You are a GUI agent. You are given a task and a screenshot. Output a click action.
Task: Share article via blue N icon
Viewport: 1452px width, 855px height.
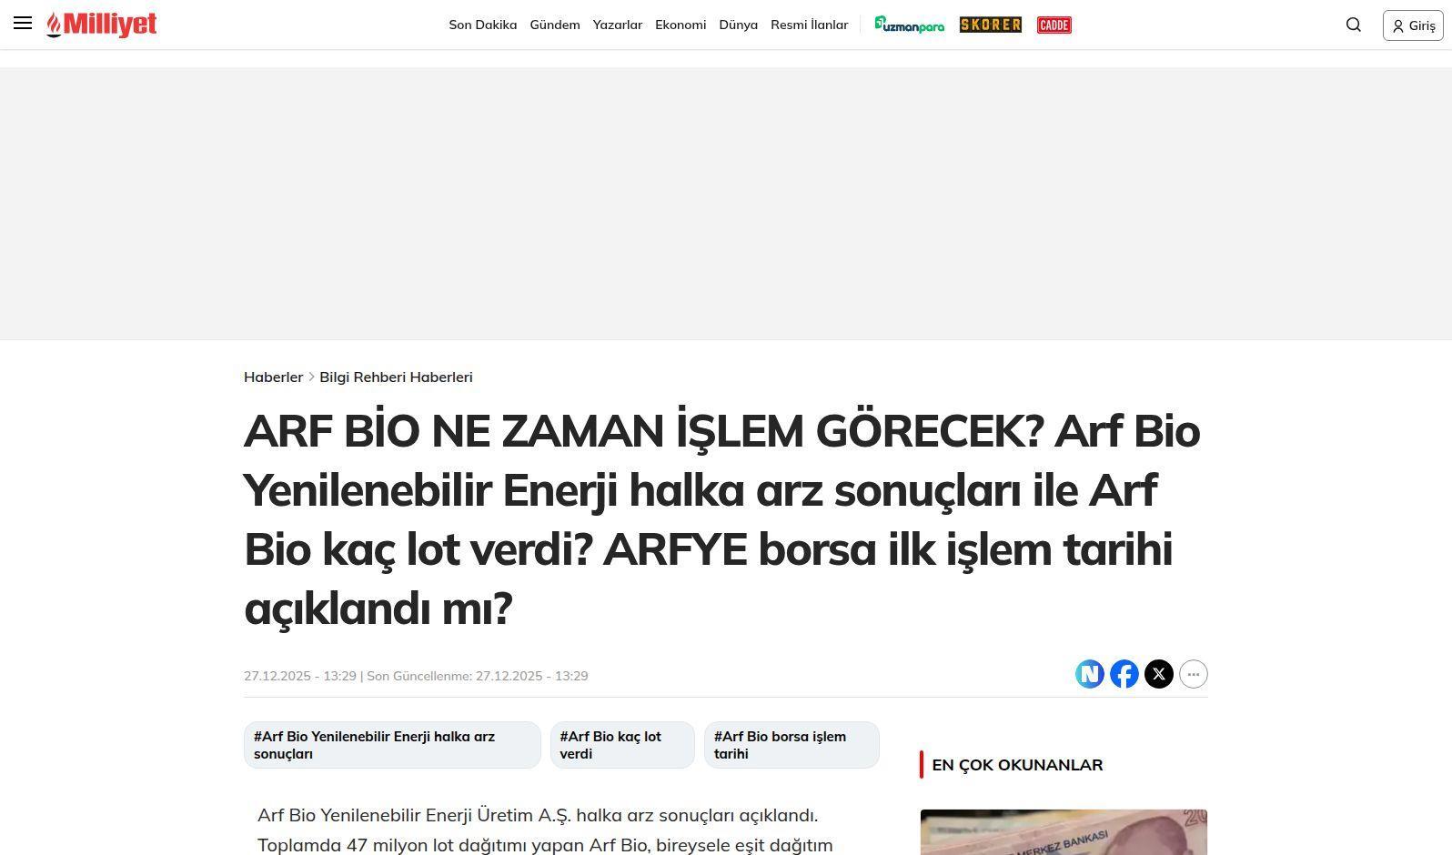[1089, 674]
